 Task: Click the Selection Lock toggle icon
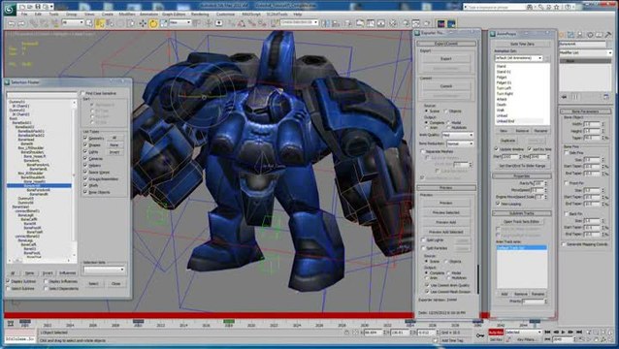(x=346, y=333)
